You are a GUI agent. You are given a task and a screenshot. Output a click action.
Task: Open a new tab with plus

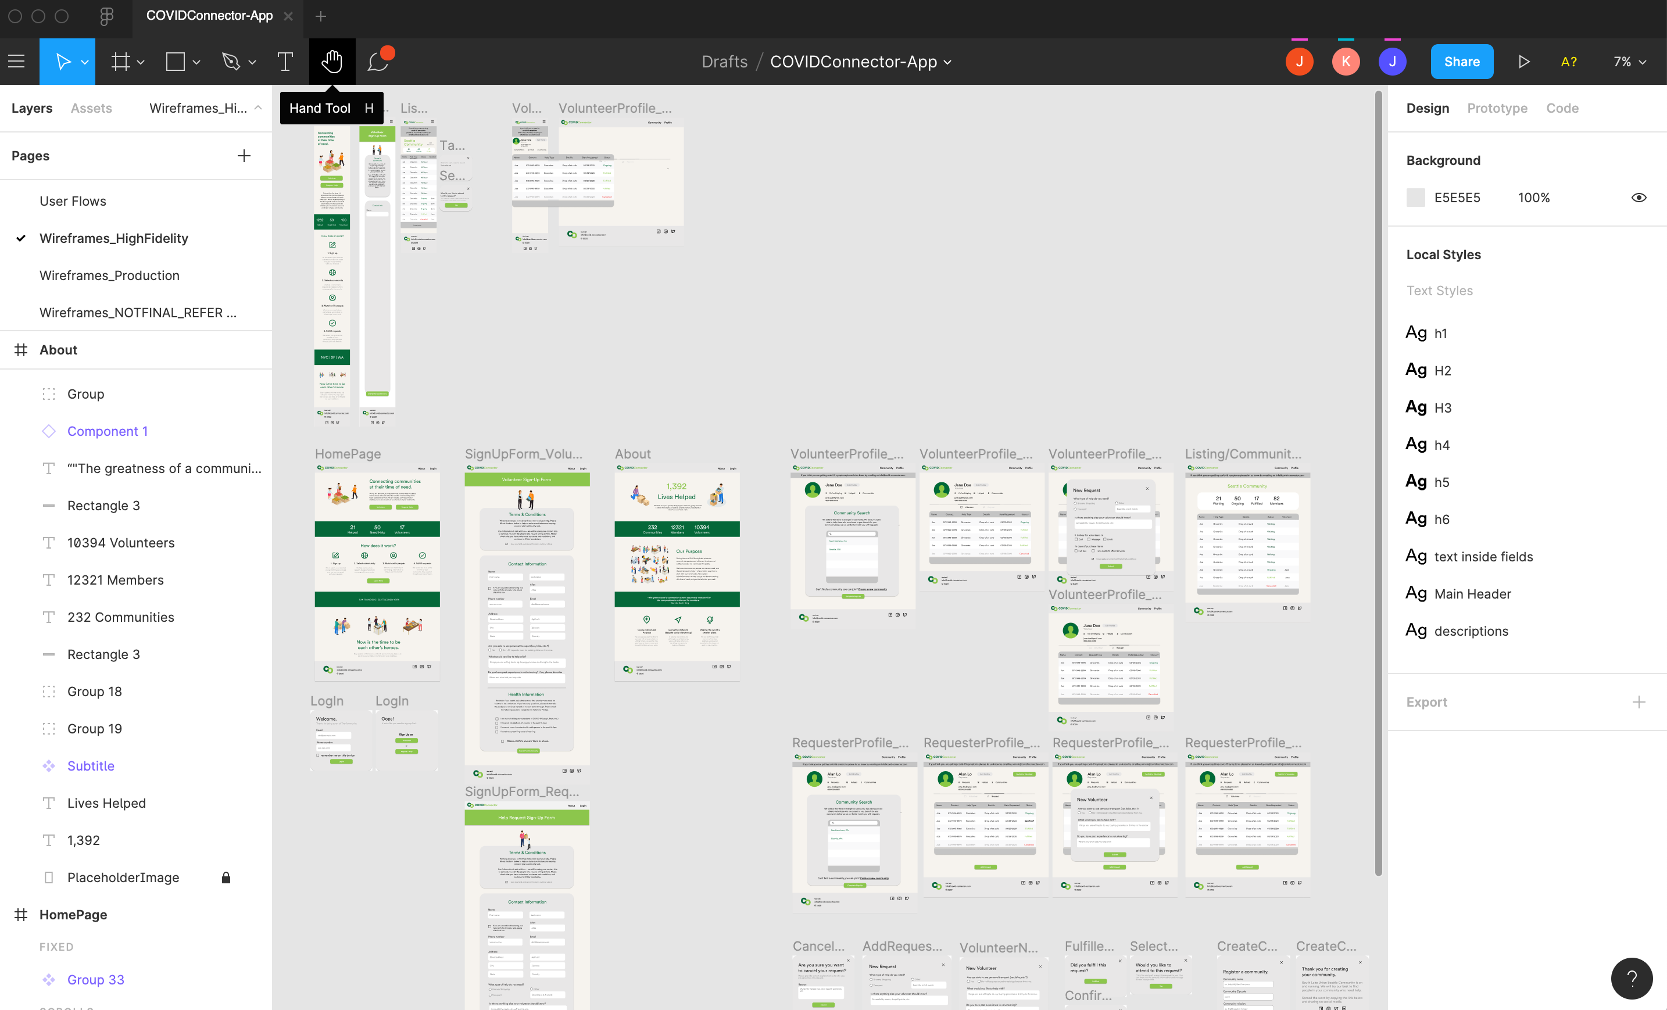point(321,16)
